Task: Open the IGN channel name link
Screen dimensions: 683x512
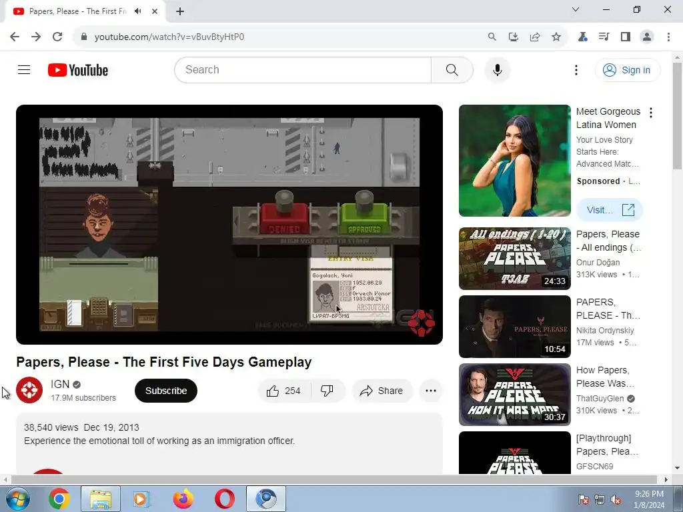Action: coord(60,384)
